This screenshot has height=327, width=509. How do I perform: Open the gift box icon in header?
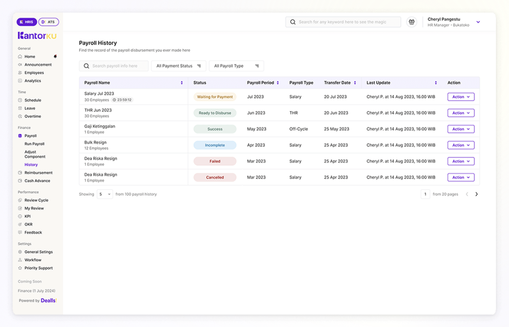click(412, 22)
